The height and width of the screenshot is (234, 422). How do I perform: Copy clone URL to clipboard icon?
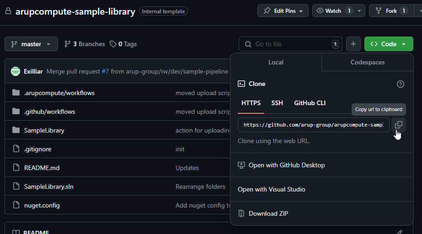(399, 125)
